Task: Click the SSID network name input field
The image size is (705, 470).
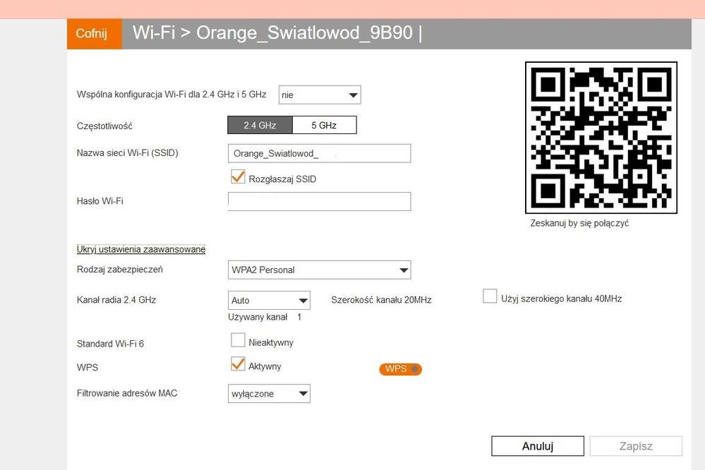Action: tap(319, 153)
